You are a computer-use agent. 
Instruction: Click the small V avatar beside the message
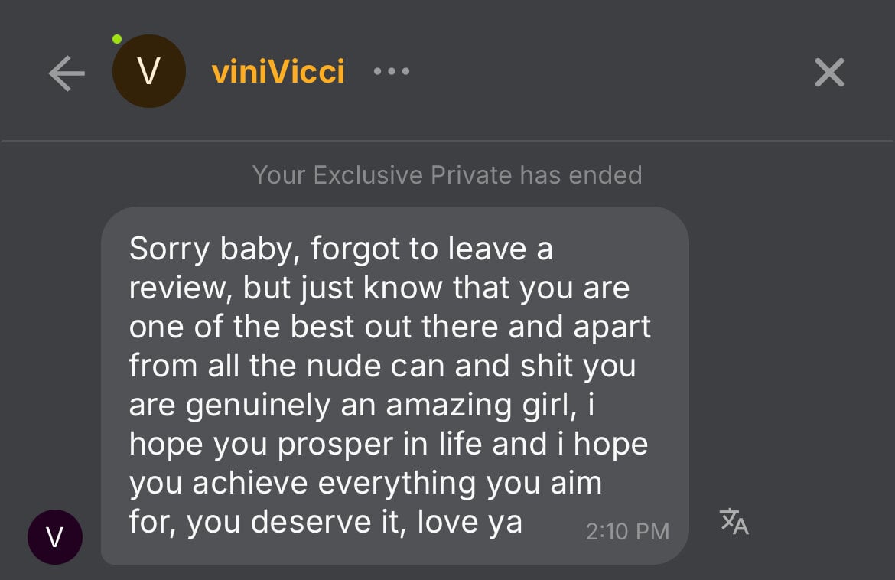pyautogui.click(x=55, y=537)
